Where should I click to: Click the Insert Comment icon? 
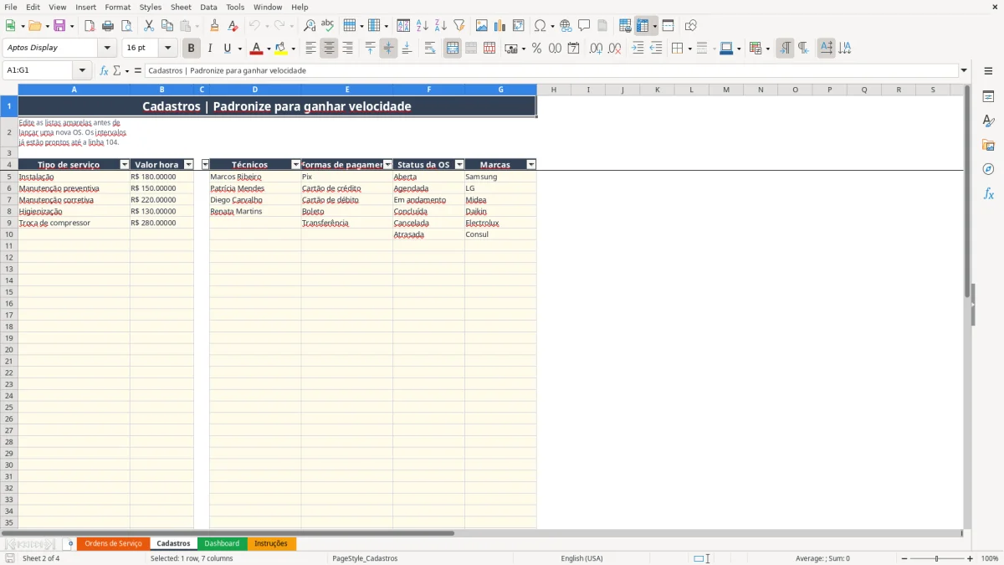click(x=584, y=26)
